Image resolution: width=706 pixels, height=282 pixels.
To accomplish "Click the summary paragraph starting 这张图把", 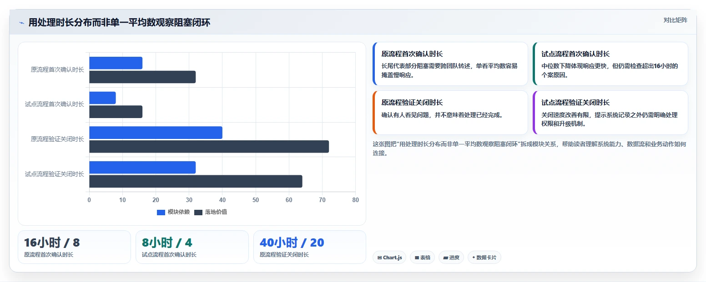I will tap(529, 148).
